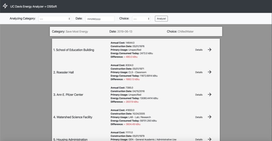Click 'Construction Date: 04/15/2016' line
This screenshot has width=272, height=141.
128,91
